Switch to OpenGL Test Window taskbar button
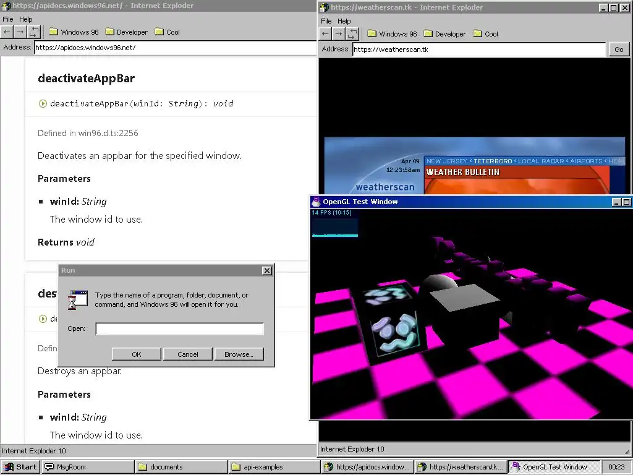This screenshot has height=475, width=633. [x=554, y=467]
